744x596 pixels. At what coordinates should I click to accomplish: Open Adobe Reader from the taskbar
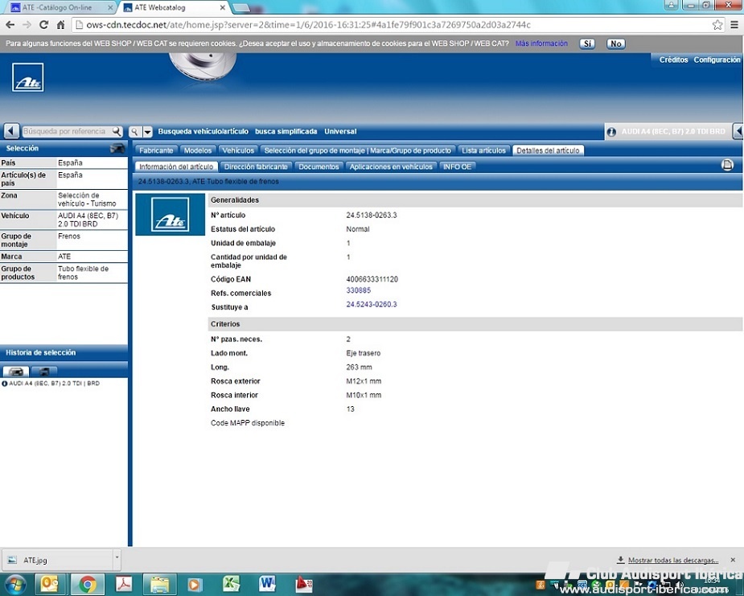coord(123,585)
